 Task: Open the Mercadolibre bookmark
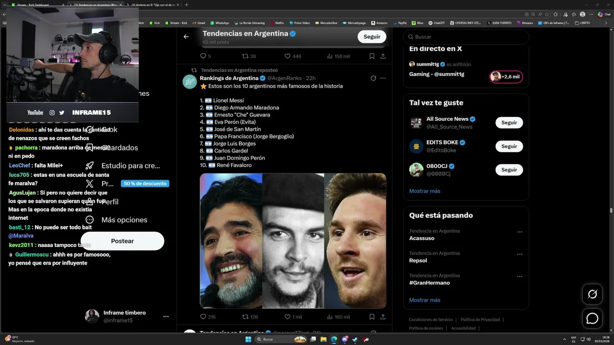pyautogui.click(x=326, y=23)
